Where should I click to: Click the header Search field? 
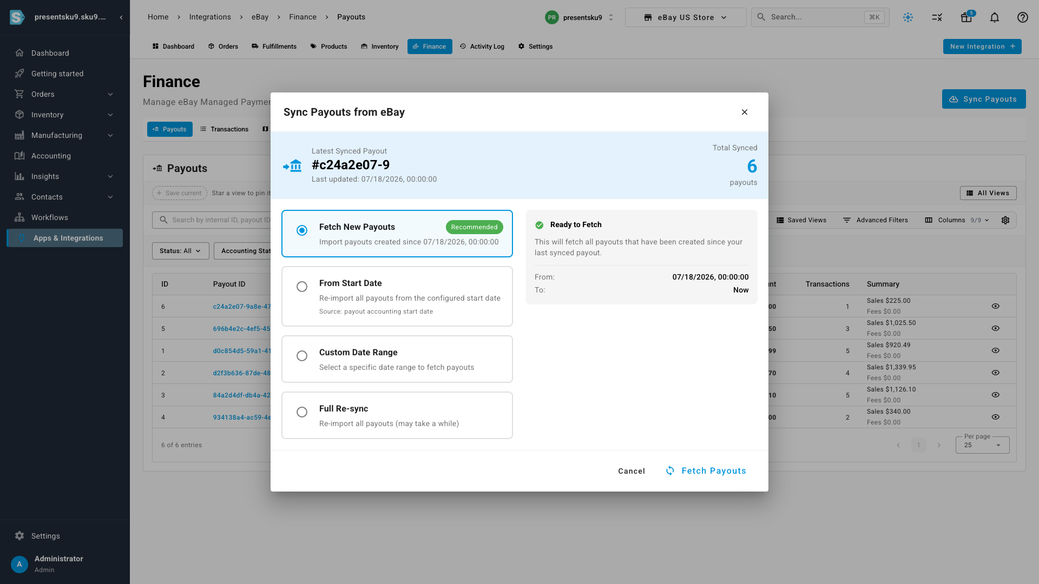[820, 17]
